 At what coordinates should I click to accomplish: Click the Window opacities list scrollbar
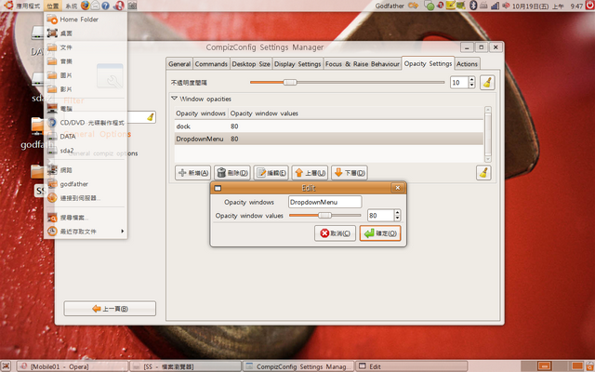click(488, 134)
